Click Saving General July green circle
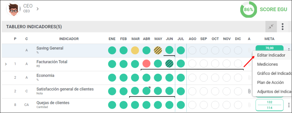 pos(181,50)
